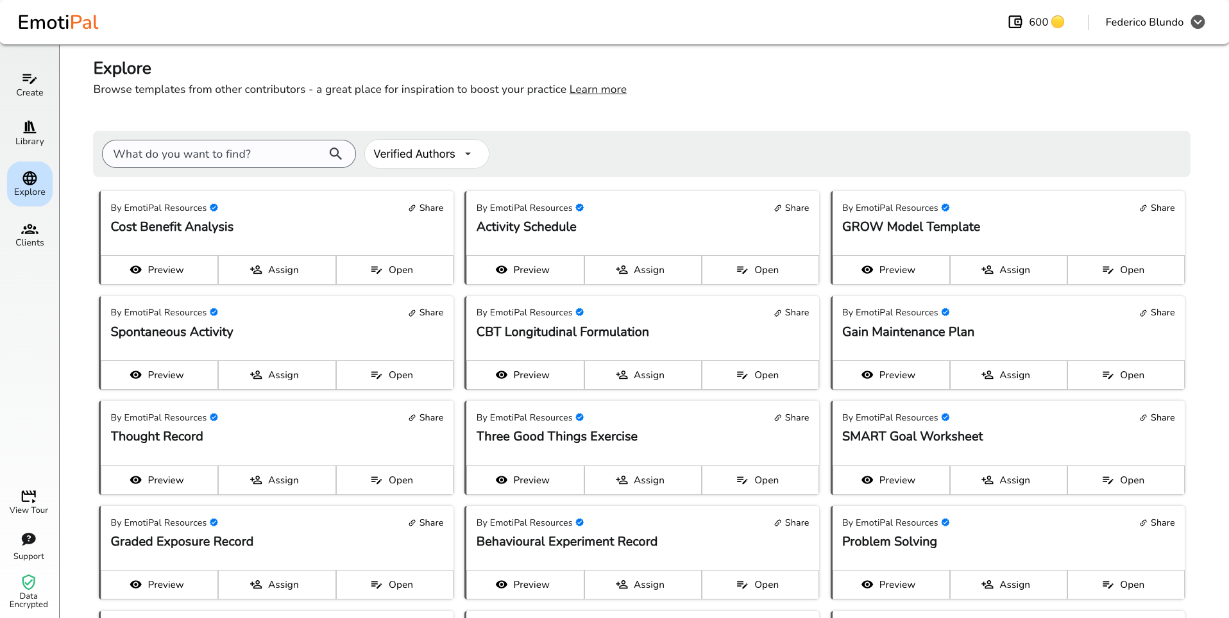Click the Data Encrypted shield icon
Screen dimensions: 1229x618
(x=29, y=582)
